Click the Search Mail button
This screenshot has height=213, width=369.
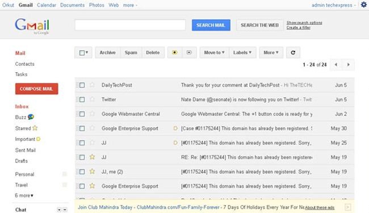tap(211, 25)
